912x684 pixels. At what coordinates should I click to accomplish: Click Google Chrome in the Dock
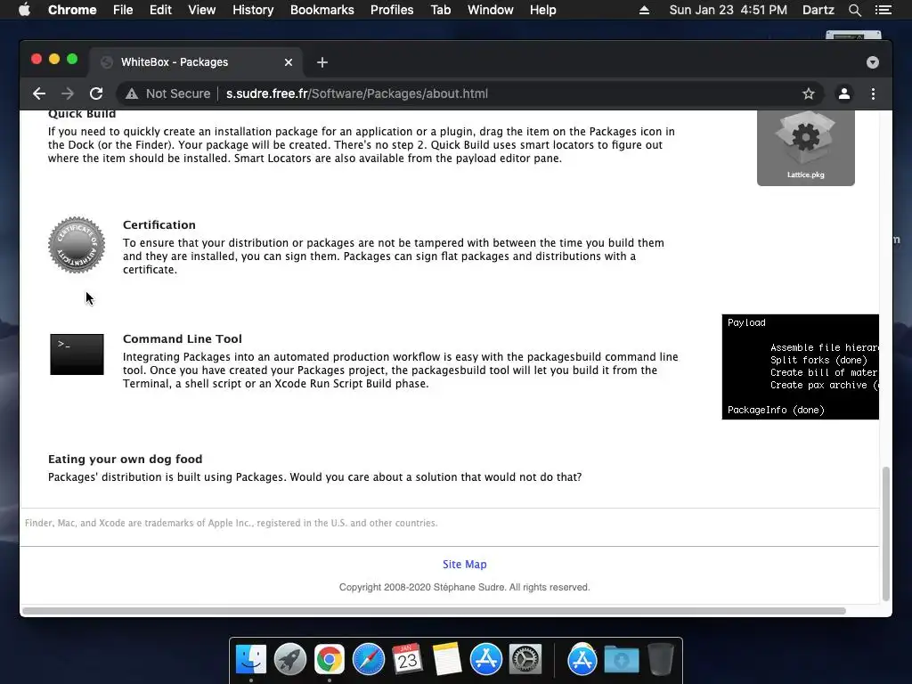pos(330,660)
